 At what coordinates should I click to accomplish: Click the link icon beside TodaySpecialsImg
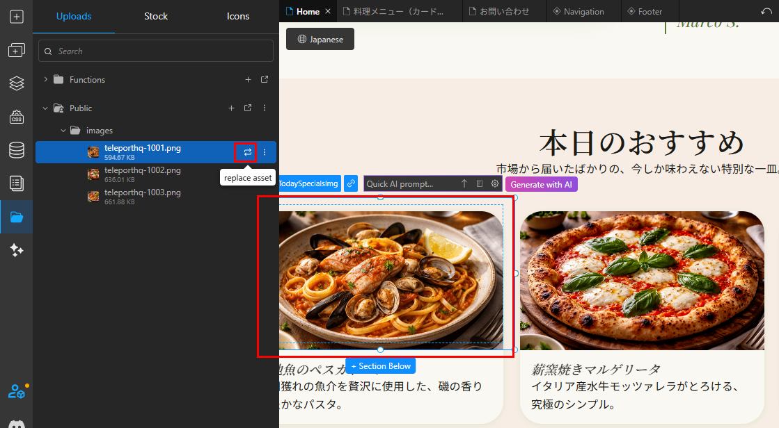click(x=349, y=183)
